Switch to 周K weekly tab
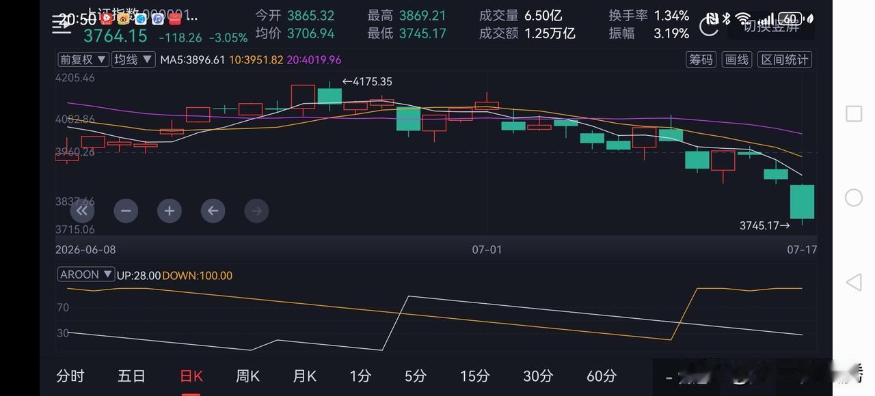875x396 pixels. pyautogui.click(x=247, y=376)
